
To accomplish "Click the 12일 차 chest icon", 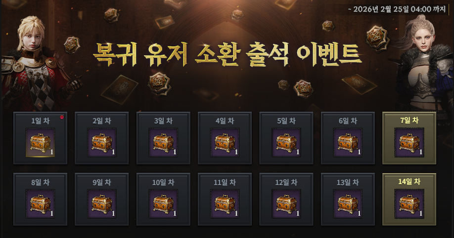I will (286, 204).
